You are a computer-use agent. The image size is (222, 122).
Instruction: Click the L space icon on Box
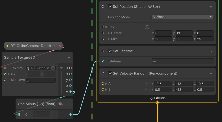click(147, 27)
